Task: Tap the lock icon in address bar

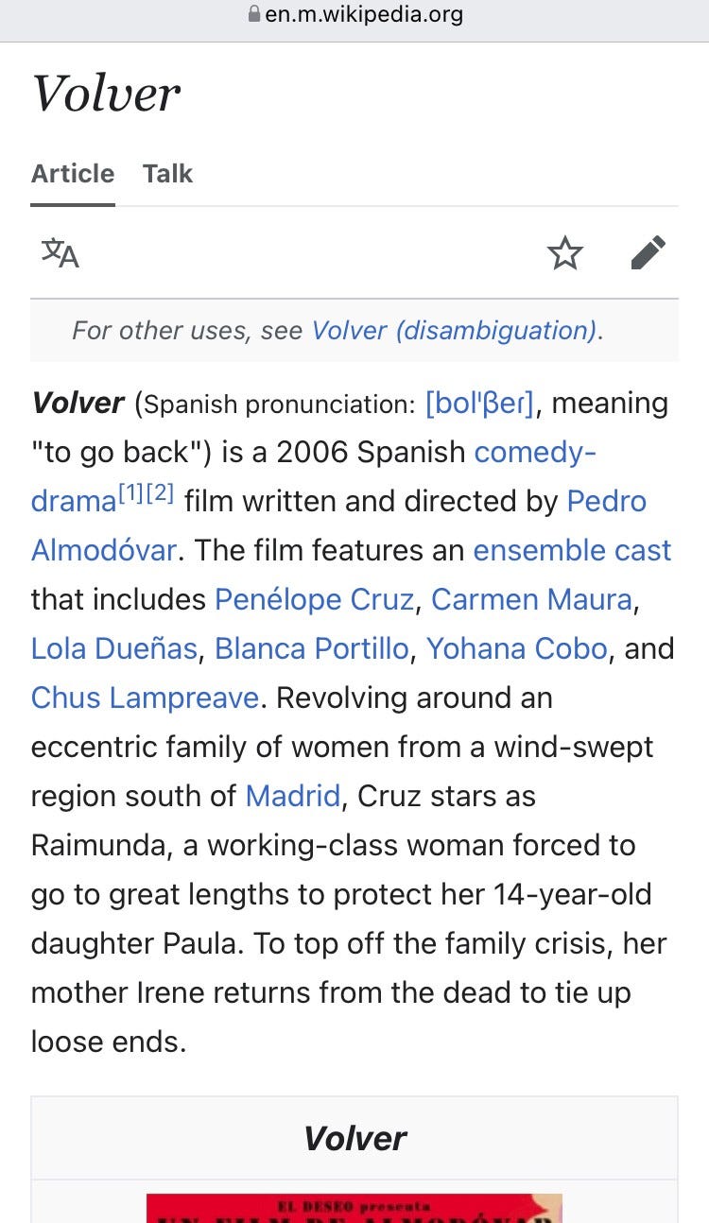Action: pyautogui.click(x=253, y=14)
